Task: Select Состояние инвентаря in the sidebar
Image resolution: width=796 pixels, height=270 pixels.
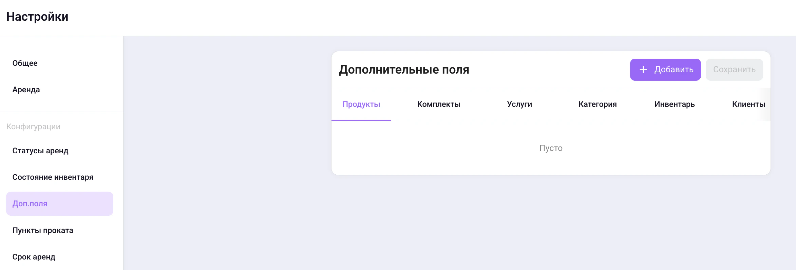Action: (x=53, y=177)
